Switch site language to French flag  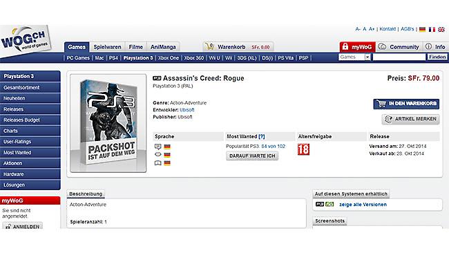(x=432, y=29)
